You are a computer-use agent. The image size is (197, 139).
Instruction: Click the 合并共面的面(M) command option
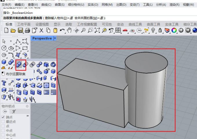pos(89,18)
